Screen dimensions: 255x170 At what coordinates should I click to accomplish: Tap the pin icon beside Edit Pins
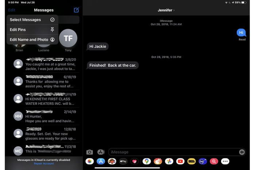tap(52, 29)
